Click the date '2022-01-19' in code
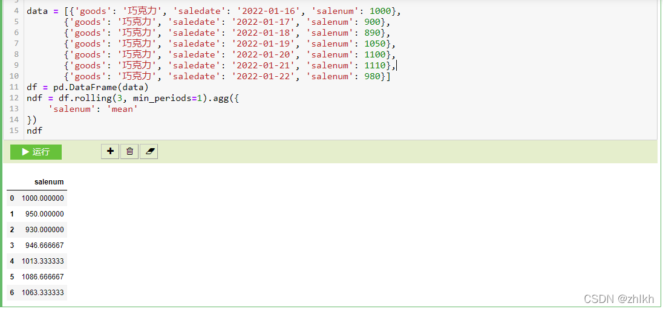 (263, 44)
